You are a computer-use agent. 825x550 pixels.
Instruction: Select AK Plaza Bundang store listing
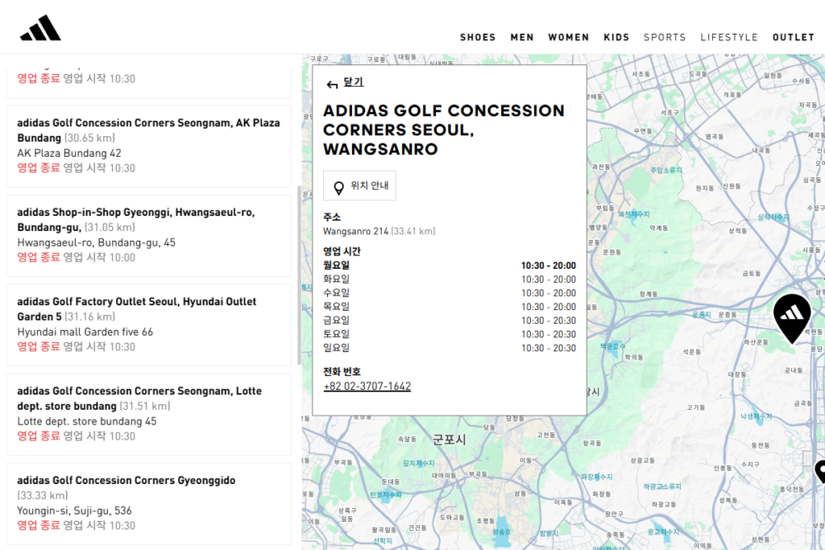149,146
